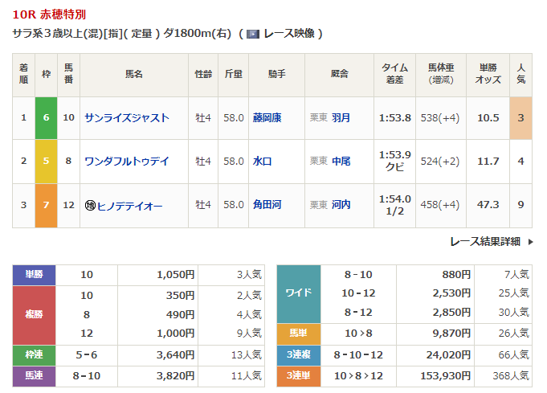
Task: Click the 3連単 payout label
Action: 298,375
